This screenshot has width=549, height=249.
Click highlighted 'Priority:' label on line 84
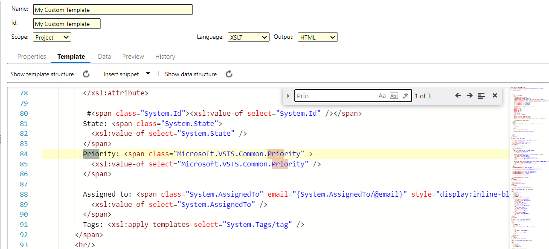coord(102,154)
